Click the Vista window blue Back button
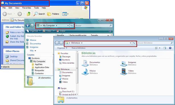The height and width of the screenshot is (105, 175). tap(28, 26)
